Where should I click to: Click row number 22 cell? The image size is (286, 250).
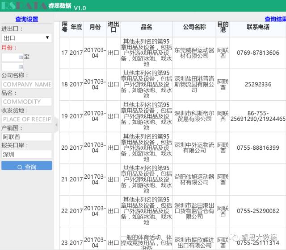[x=64, y=211]
